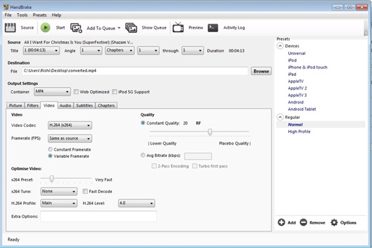This screenshot has width=372, height=248.
Task: Click the Preview TV icon
Action: 178,27
